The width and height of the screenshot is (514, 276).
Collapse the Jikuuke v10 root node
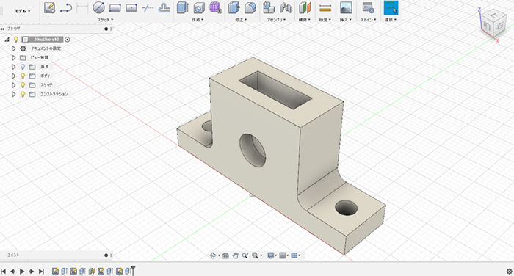[7, 40]
